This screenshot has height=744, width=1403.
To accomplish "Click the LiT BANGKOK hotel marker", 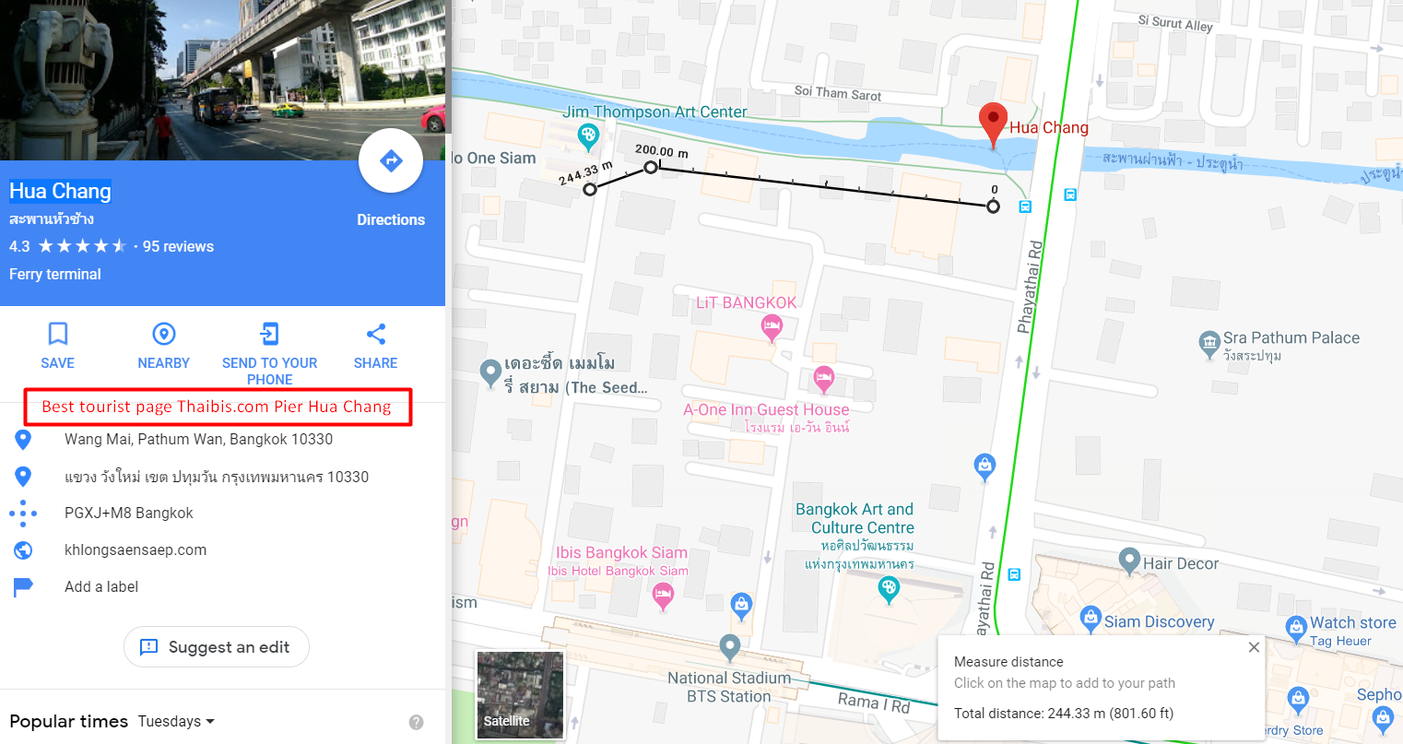I will (772, 326).
